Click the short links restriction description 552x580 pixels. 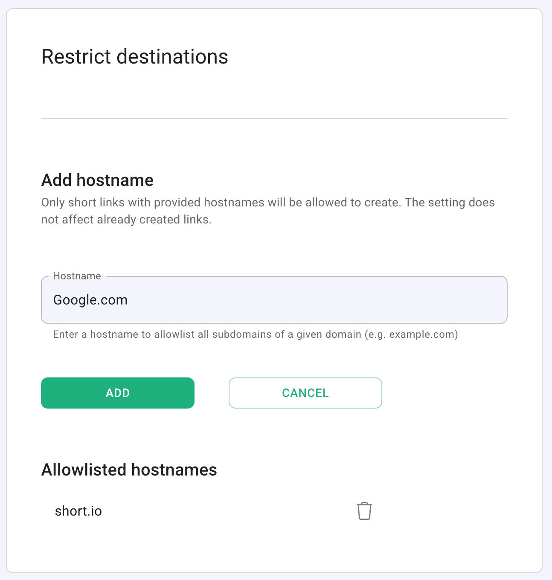tap(267, 211)
